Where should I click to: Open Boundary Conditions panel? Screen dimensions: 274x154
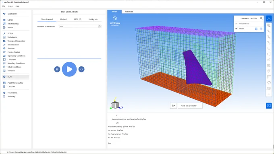[16, 63]
